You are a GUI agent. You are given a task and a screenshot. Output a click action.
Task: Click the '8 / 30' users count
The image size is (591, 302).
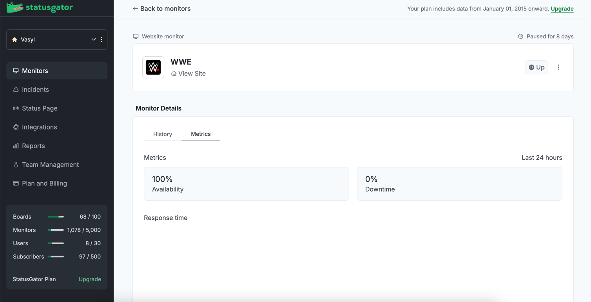93,243
